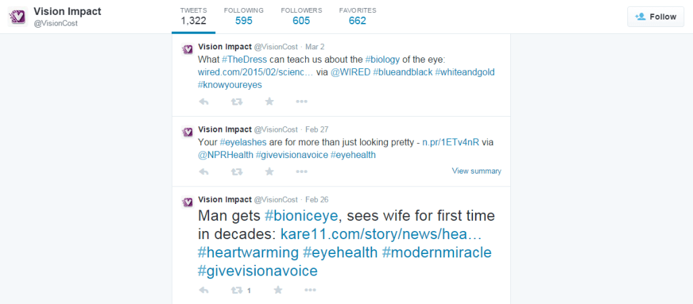
Task: Open the Tweets tab showing 1,322
Action: [194, 16]
